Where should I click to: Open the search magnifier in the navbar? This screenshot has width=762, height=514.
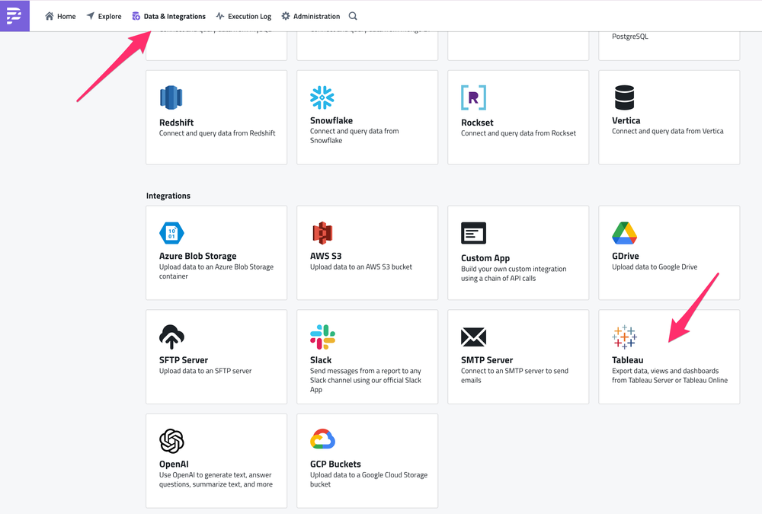352,15
